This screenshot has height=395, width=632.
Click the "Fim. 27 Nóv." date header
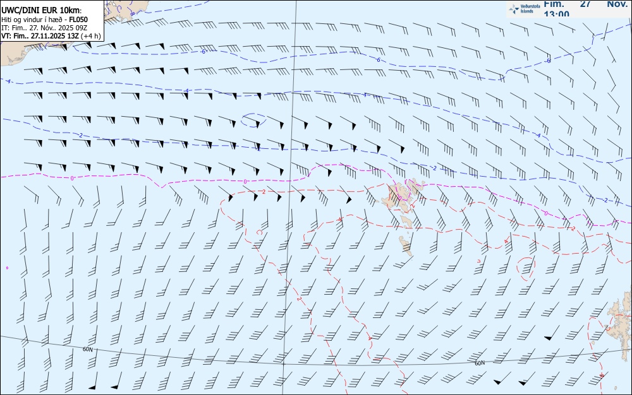pyautogui.click(x=586, y=4)
